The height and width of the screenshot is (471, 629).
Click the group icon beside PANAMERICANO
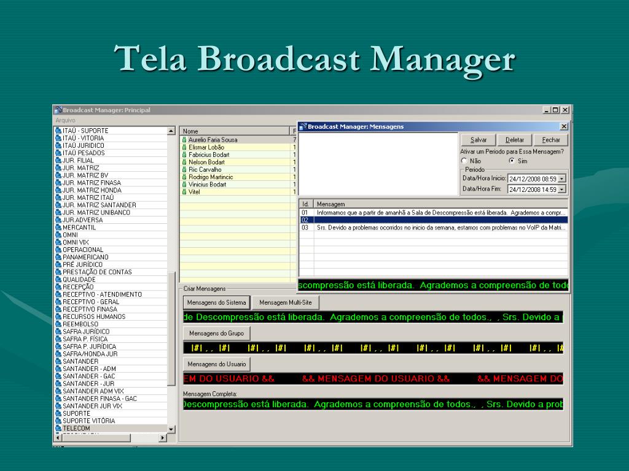coord(58,257)
